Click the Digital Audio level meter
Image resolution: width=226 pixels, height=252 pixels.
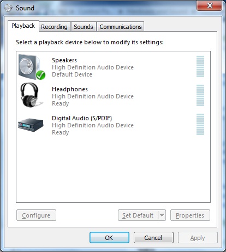pos(200,125)
